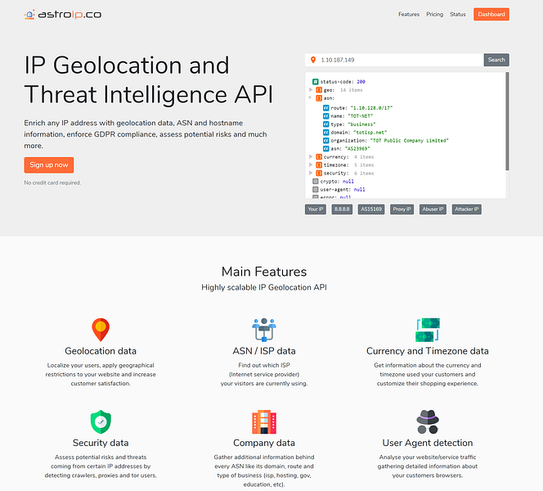The width and height of the screenshot is (543, 491).
Task: Click the orange object icon beside currency
Action: click(319, 157)
